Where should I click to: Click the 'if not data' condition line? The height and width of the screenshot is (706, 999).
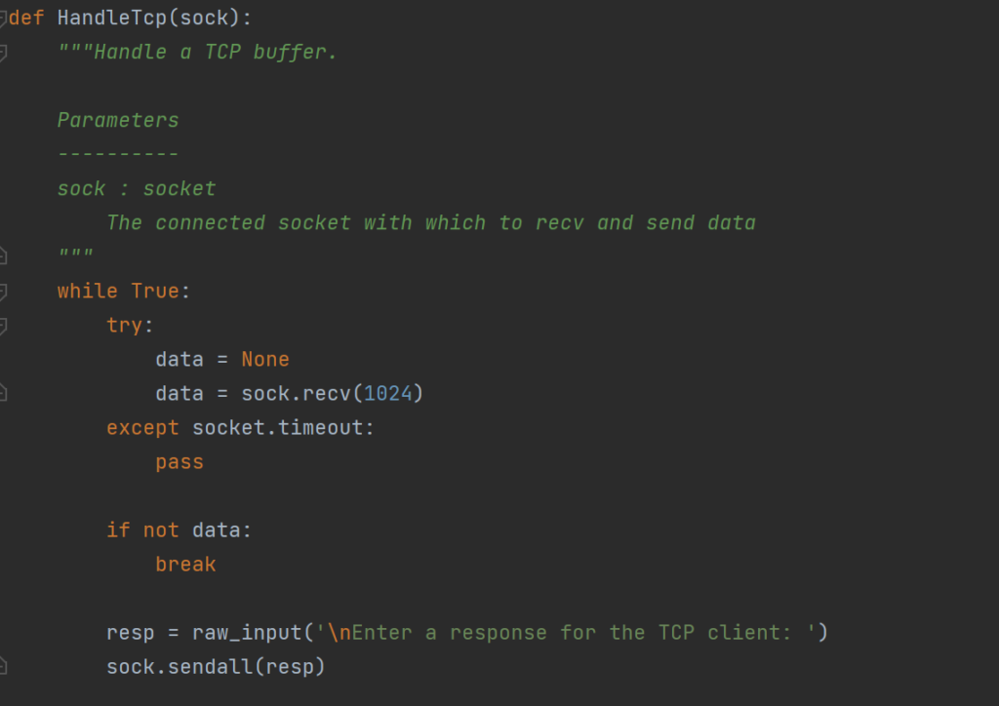click(x=179, y=530)
